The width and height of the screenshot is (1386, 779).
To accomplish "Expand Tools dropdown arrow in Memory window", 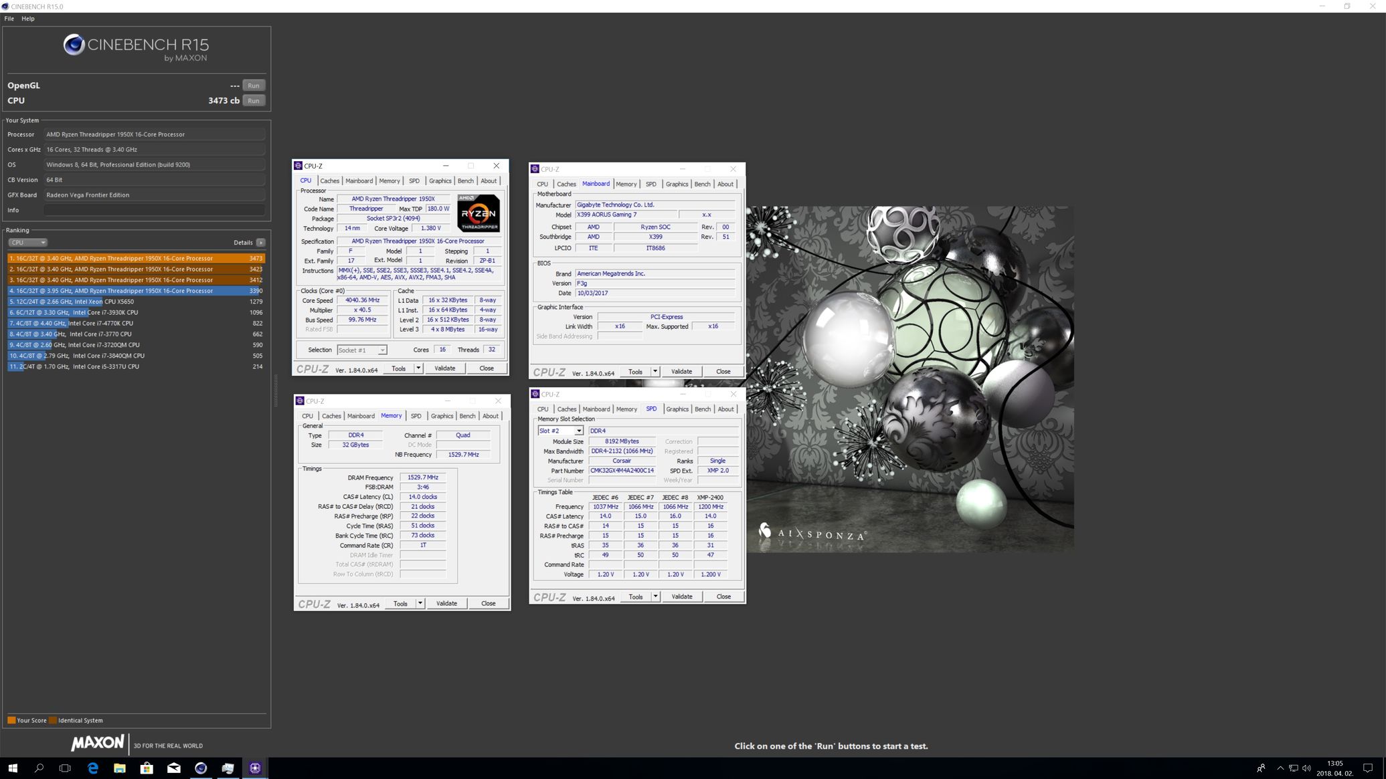I will pos(420,604).
